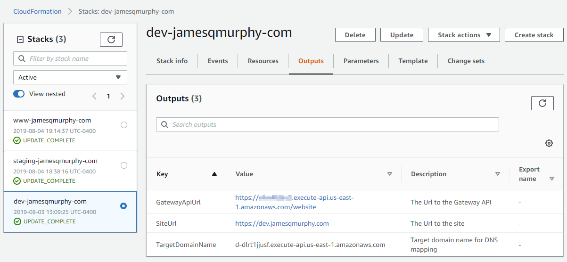Viewport: 567px width, 262px height.
Task: Switch to the Parameters tab
Action: (361, 61)
